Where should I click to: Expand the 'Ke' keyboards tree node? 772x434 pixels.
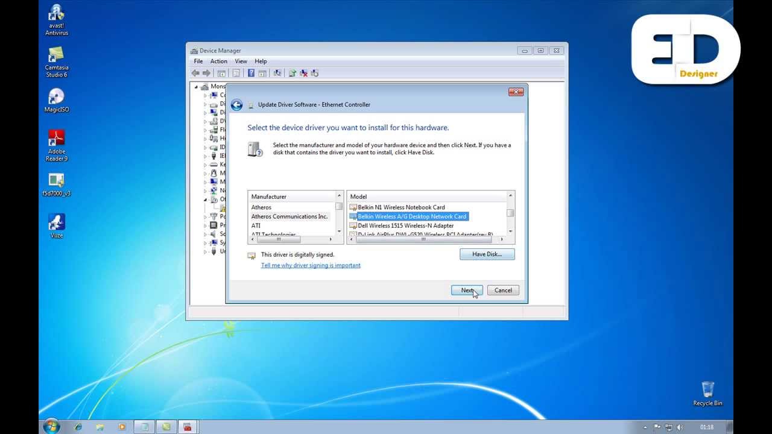click(205, 165)
